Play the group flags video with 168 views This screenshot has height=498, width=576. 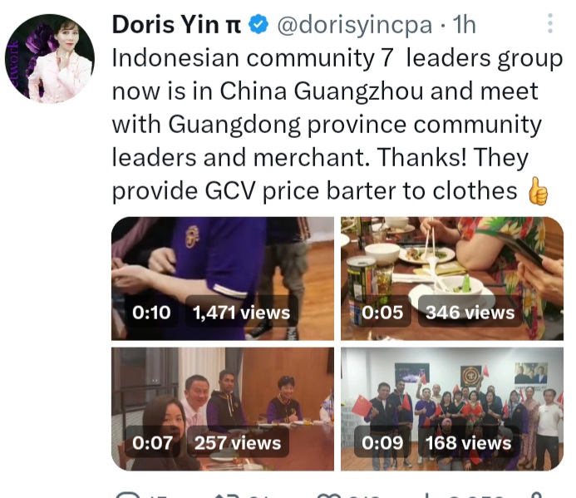(x=452, y=409)
